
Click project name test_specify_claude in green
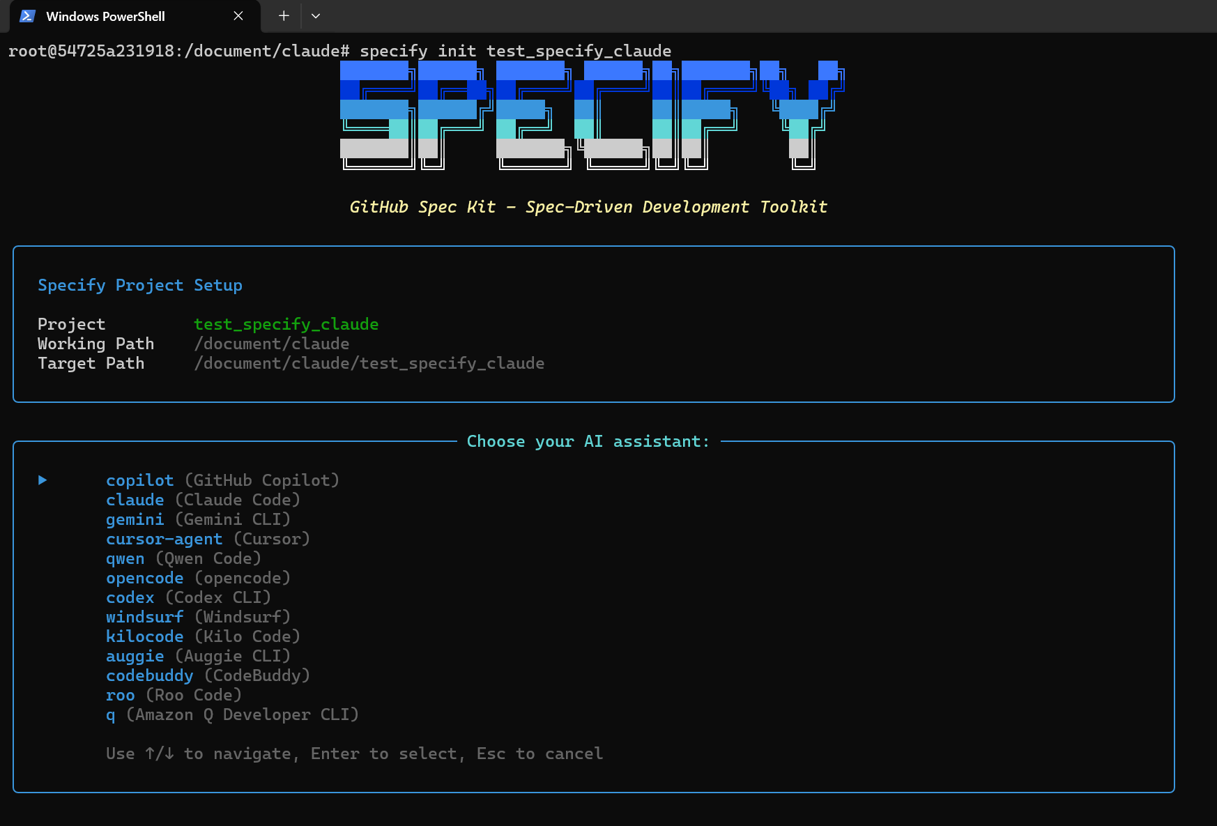click(x=286, y=324)
